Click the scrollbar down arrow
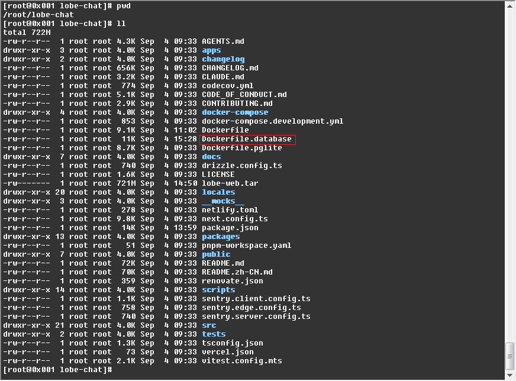 click(x=509, y=374)
